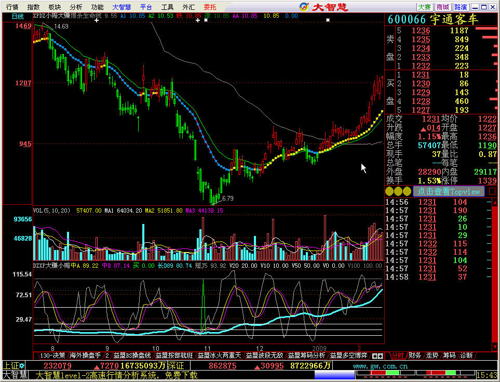The width and height of the screenshot is (500, 382).
Task: Click the white plus marker near October-November
Action: 198,20
